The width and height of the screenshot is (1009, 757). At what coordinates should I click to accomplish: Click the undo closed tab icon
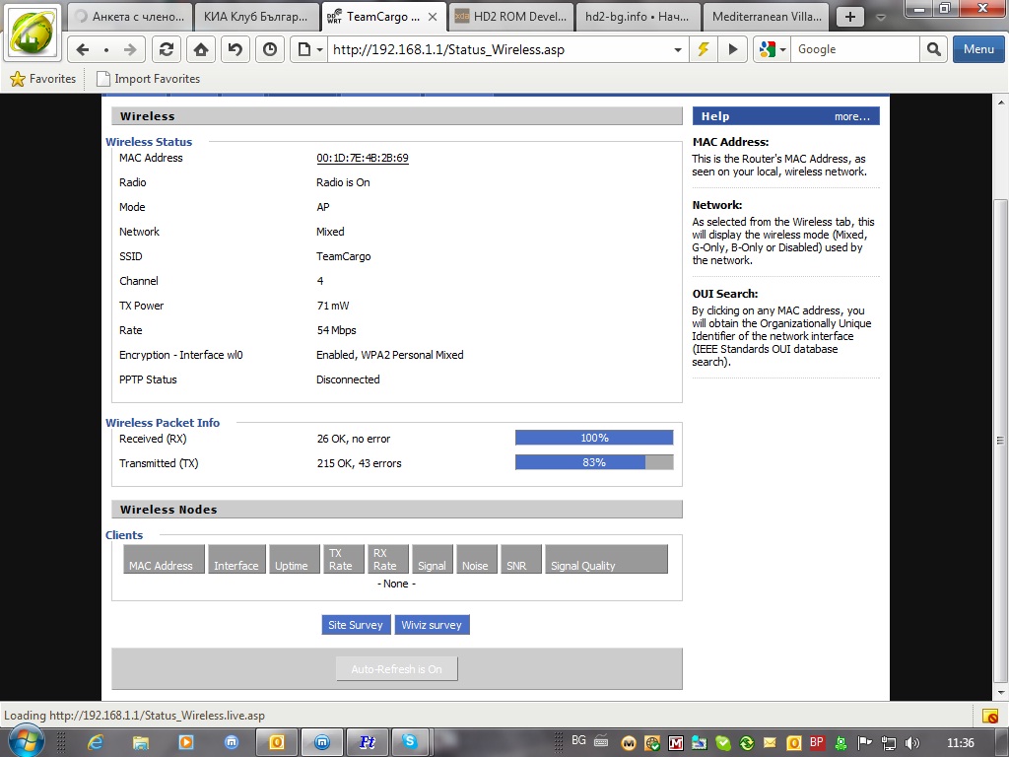click(x=235, y=49)
